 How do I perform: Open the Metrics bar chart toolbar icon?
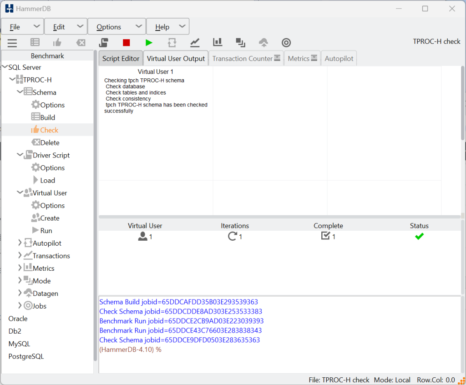(x=218, y=42)
